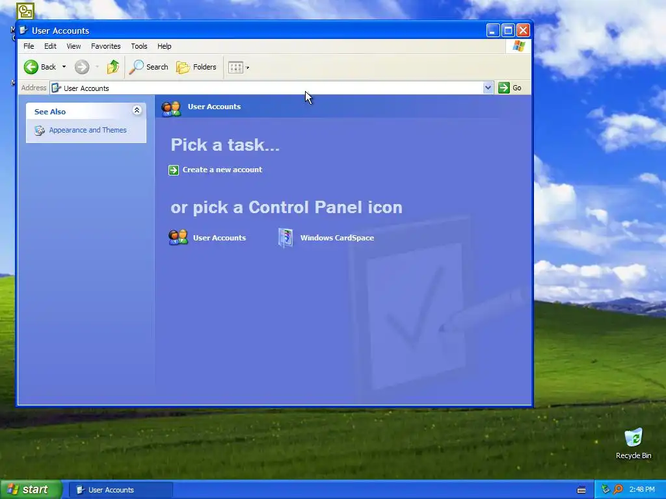Image resolution: width=666 pixels, height=499 pixels.
Task: Click the Windows flag logo in menu bar
Action: point(518,46)
